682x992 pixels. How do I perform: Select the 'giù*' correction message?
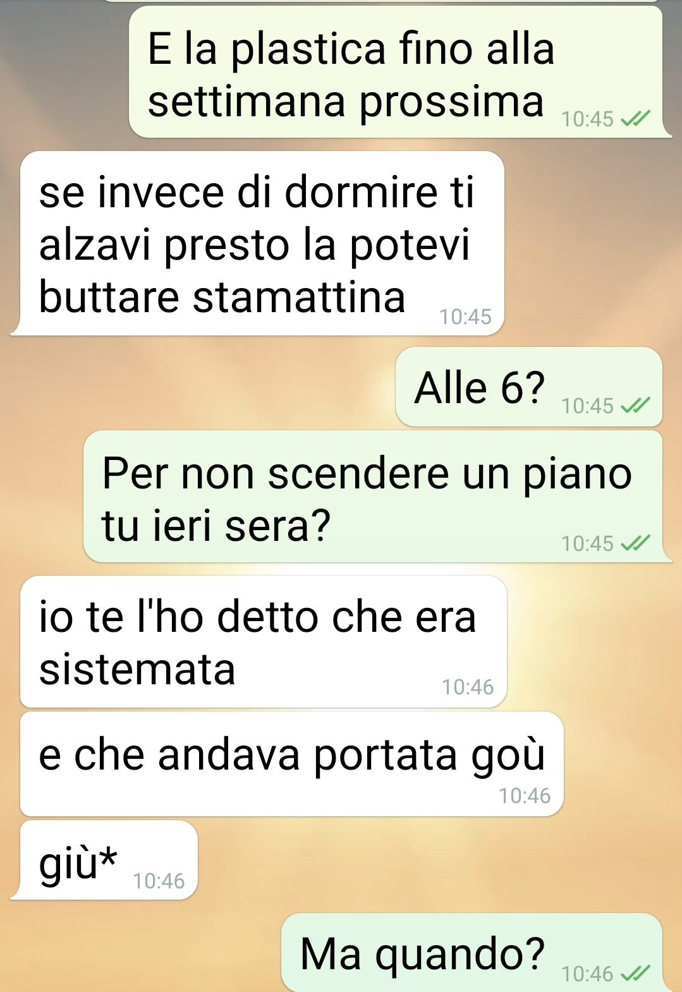click(109, 860)
